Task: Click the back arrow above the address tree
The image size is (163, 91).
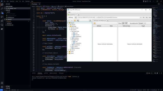Action: pyautogui.click(x=69, y=20)
